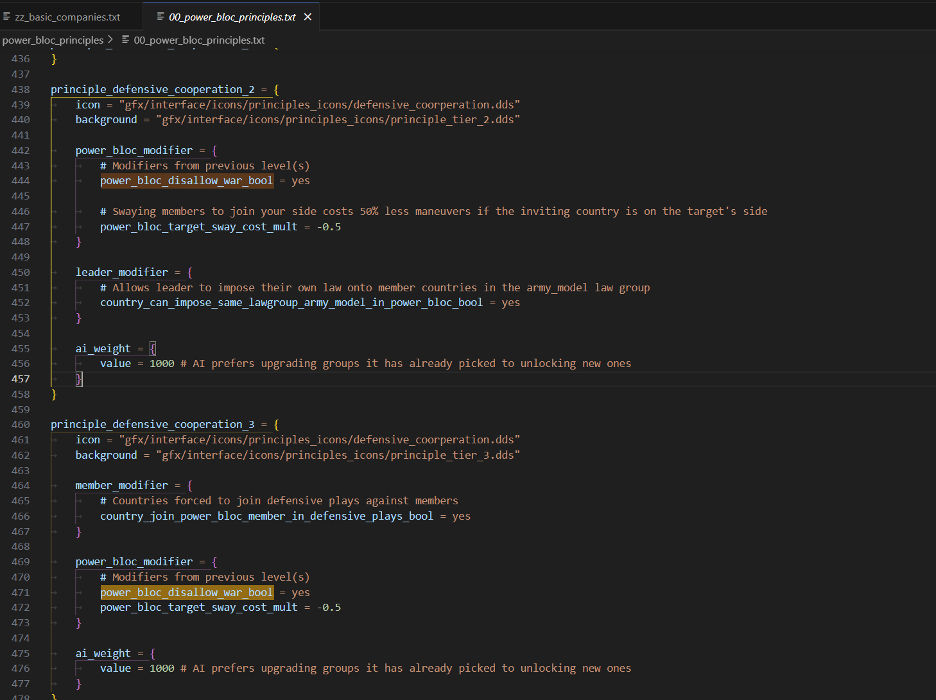Close the 00_power_bloc_principles.txt tab
936x700 pixels.
(x=308, y=17)
